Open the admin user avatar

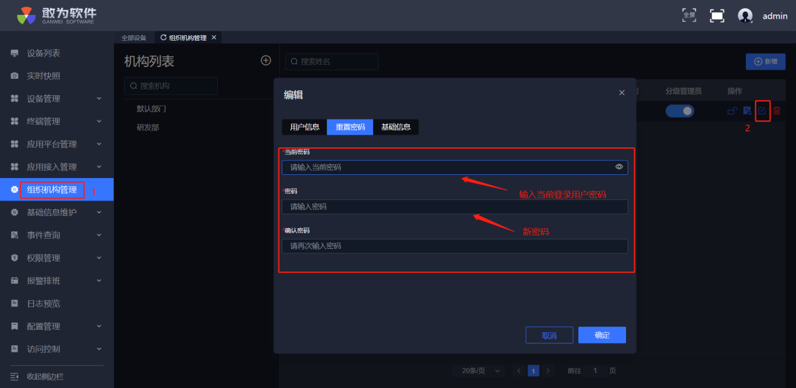[x=745, y=16]
